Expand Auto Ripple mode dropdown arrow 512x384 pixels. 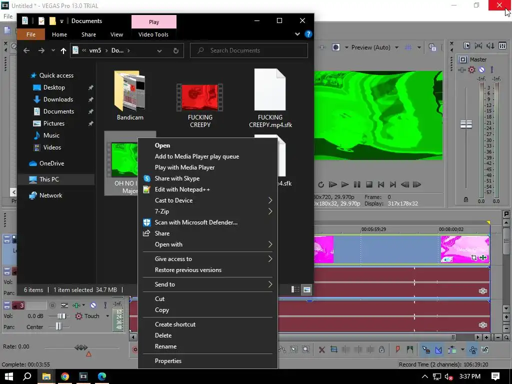pos(462,349)
